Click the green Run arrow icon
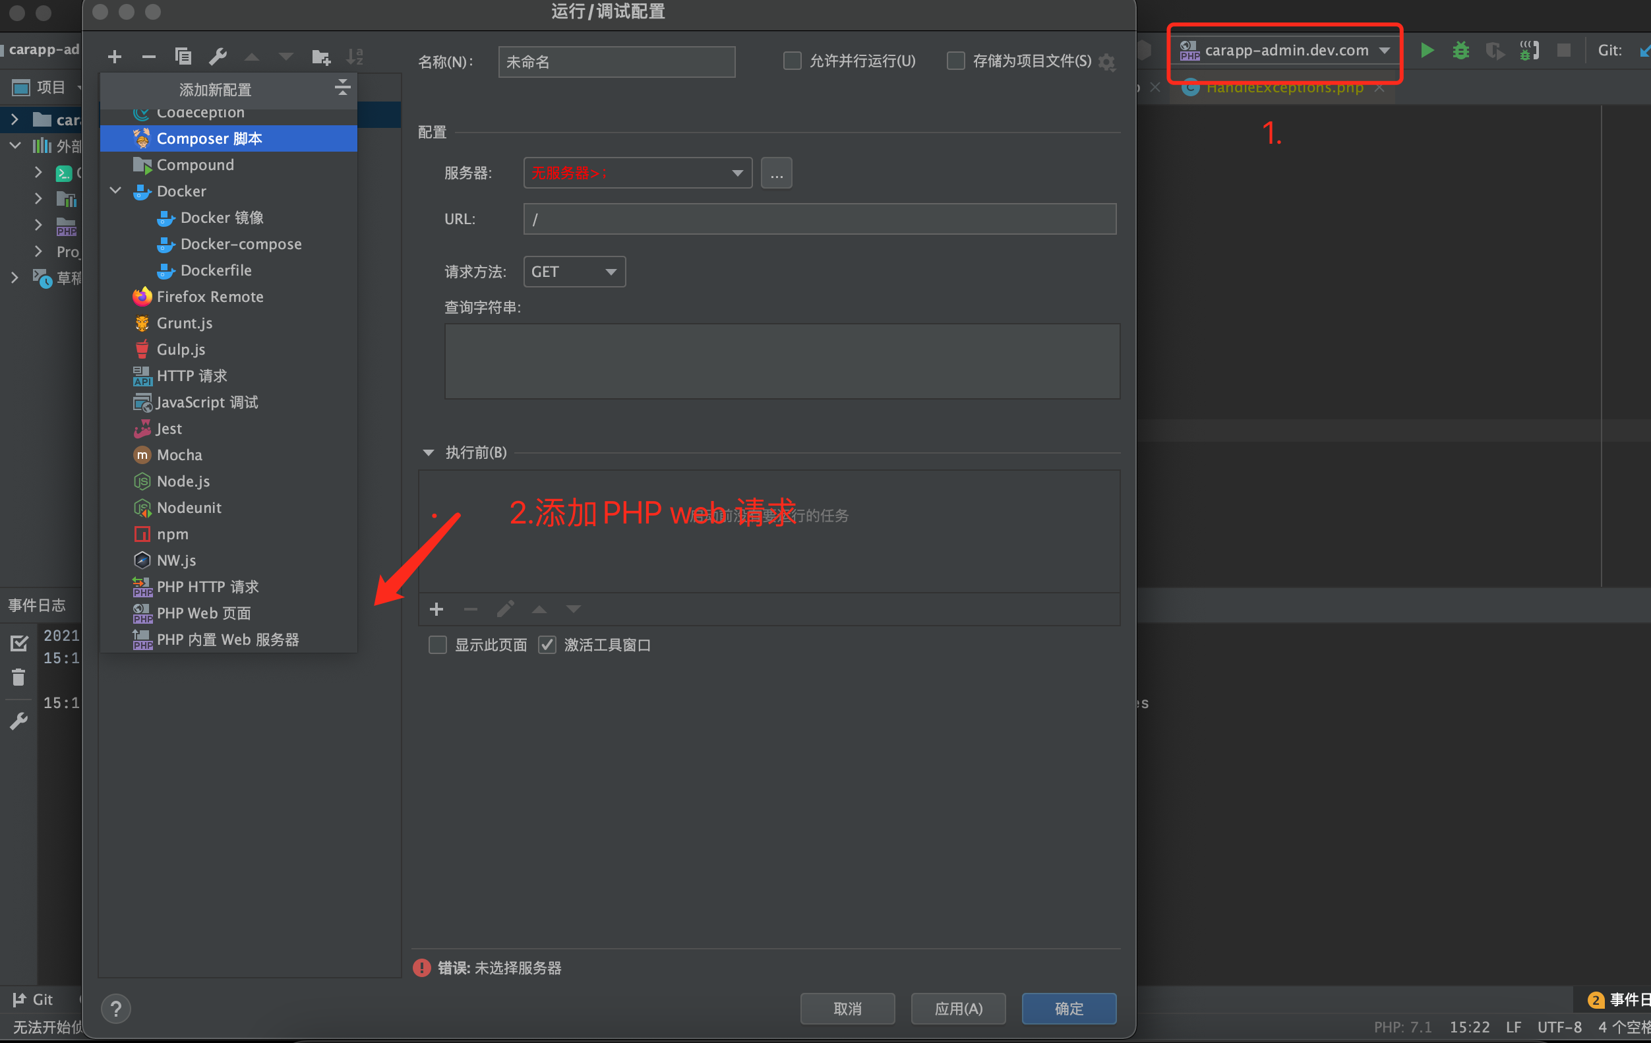The image size is (1651, 1043). pos(1427,50)
